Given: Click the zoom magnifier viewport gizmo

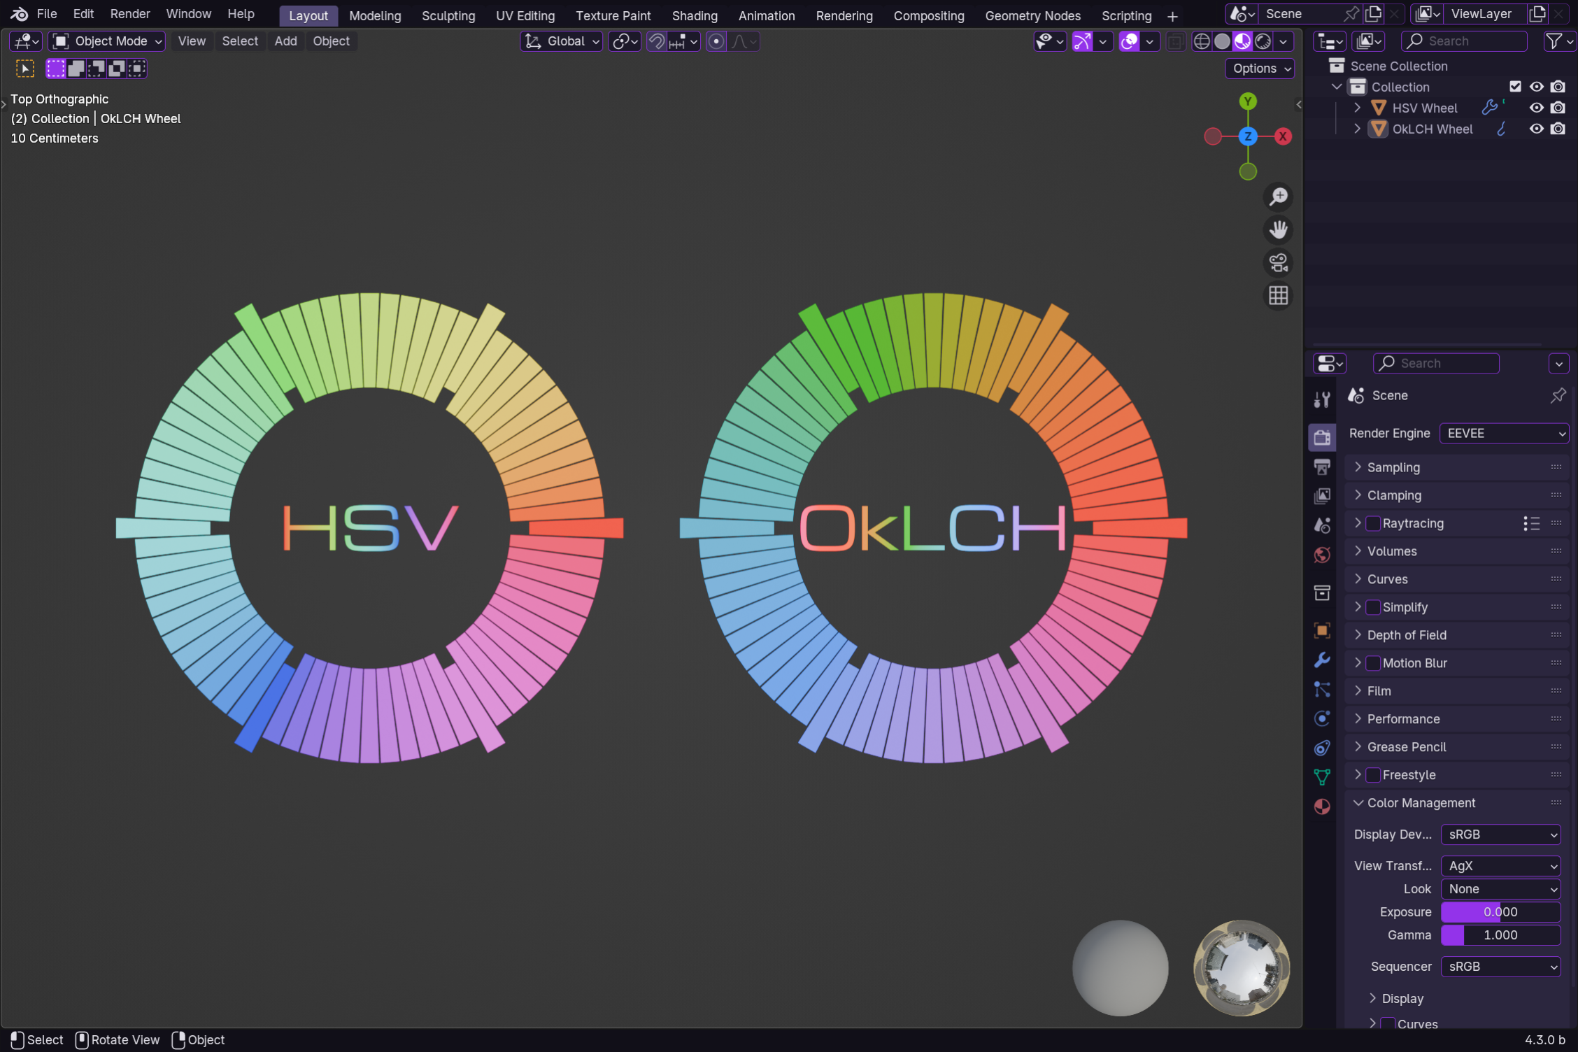Looking at the screenshot, I should click(x=1278, y=197).
